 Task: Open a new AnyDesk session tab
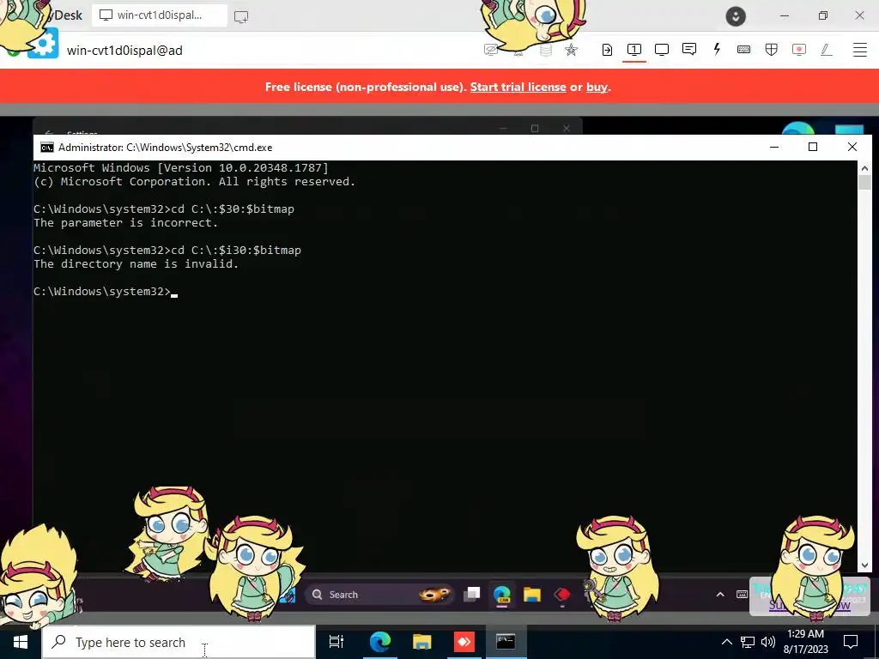click(x=241, y=17)
